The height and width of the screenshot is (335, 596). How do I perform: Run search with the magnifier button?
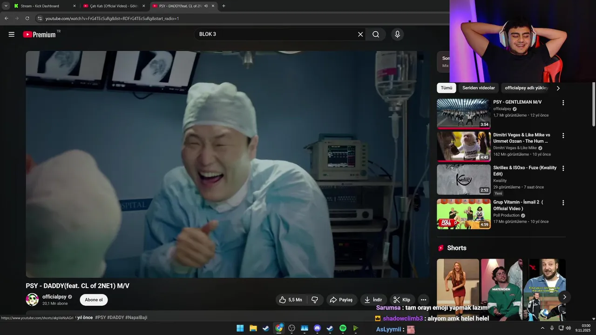pyautogui.click(x=376, y=34)
